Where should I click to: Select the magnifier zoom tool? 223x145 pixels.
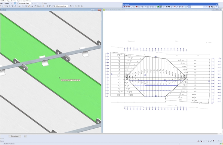click(7, 6)
